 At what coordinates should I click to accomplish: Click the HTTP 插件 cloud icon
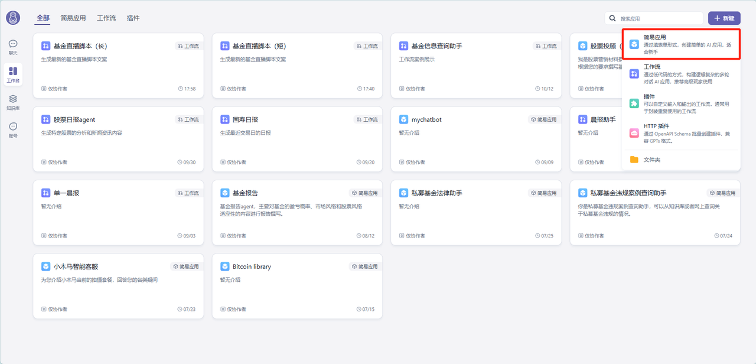coord(634,133)
